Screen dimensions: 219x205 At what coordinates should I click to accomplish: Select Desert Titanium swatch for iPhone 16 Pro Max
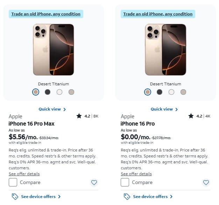click(x=36, y=92)
